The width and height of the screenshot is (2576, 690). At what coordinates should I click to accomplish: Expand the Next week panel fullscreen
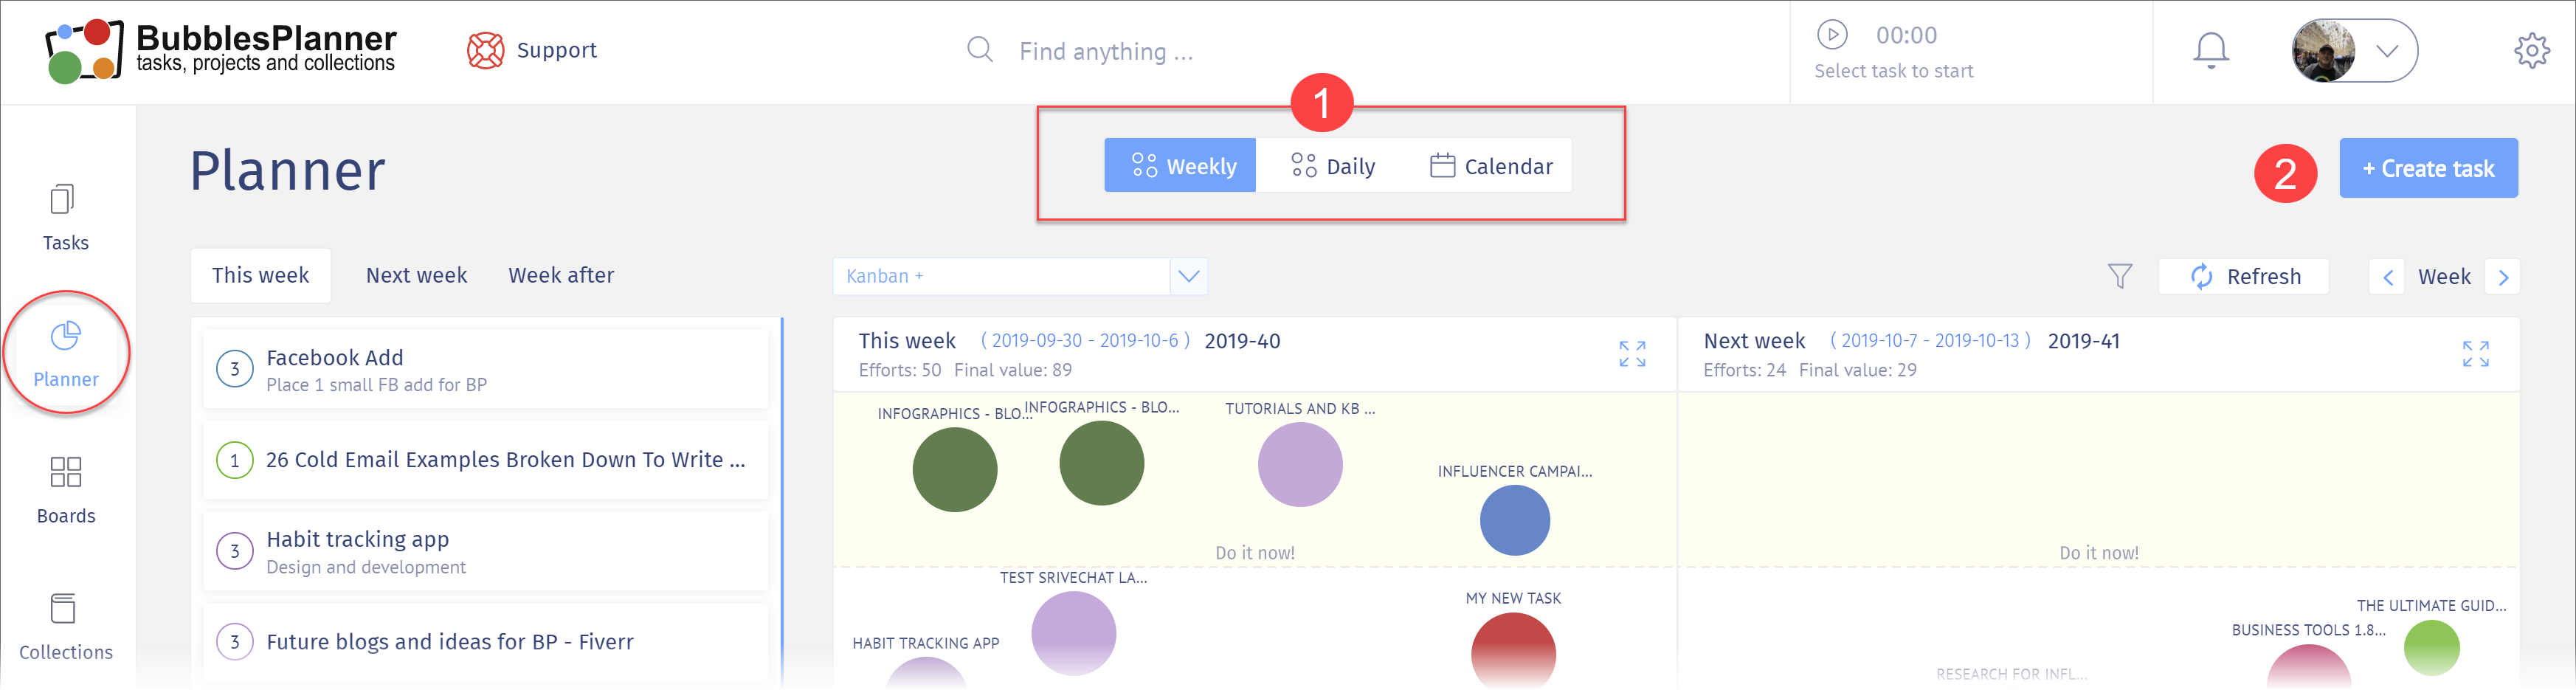point(2475,353)
